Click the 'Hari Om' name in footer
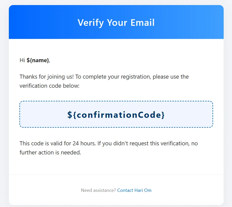This screenshot has height=207, width=232. (x=143, y=190)
